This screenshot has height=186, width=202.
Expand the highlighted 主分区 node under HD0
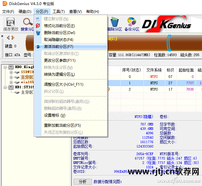click(x=11, y=77)
